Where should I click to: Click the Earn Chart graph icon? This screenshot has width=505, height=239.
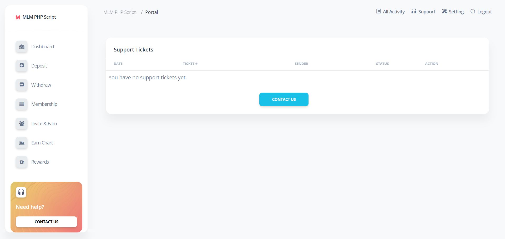22,143
